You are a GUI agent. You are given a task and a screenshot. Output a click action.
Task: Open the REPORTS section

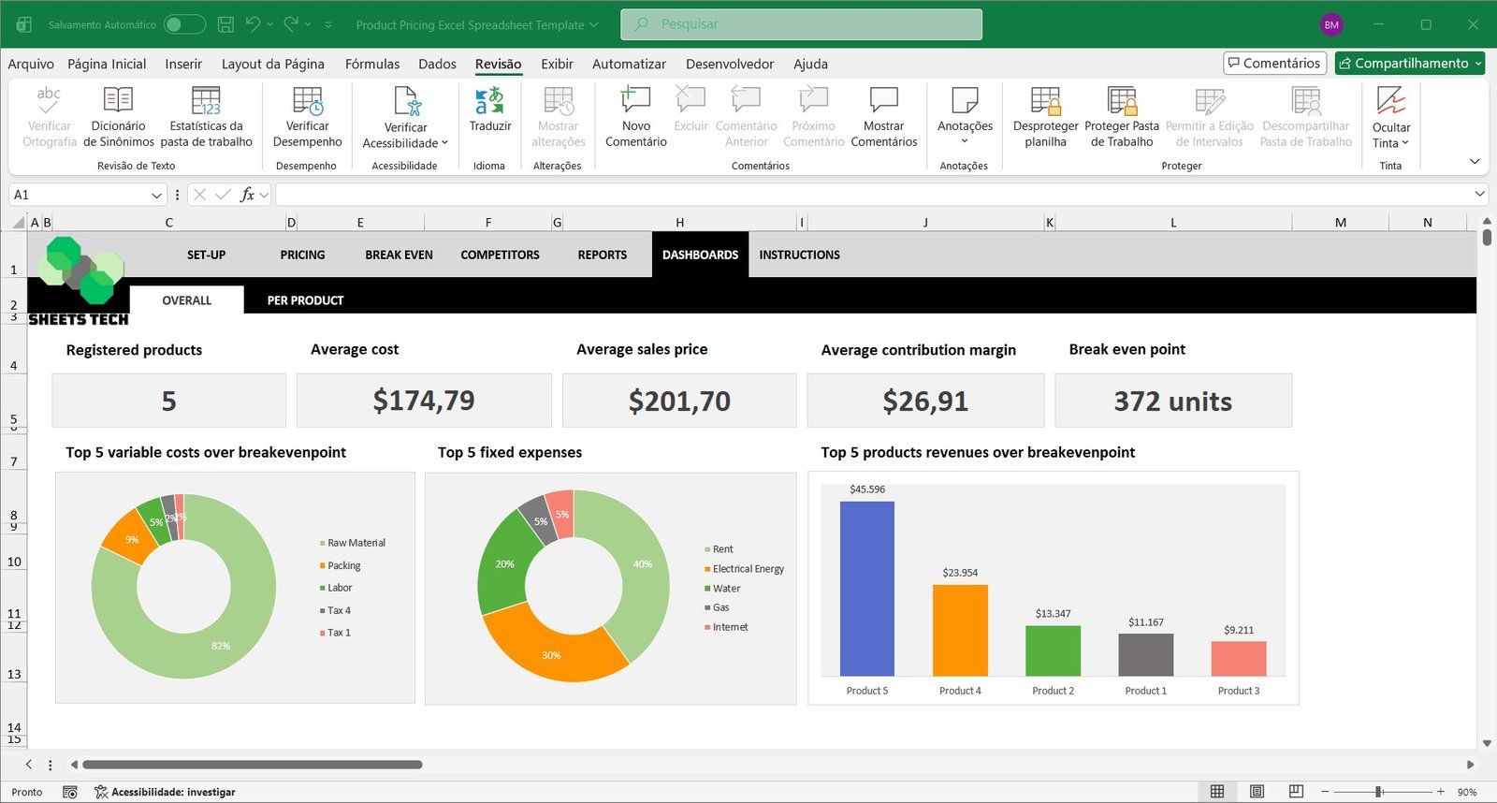pos(603,255)
